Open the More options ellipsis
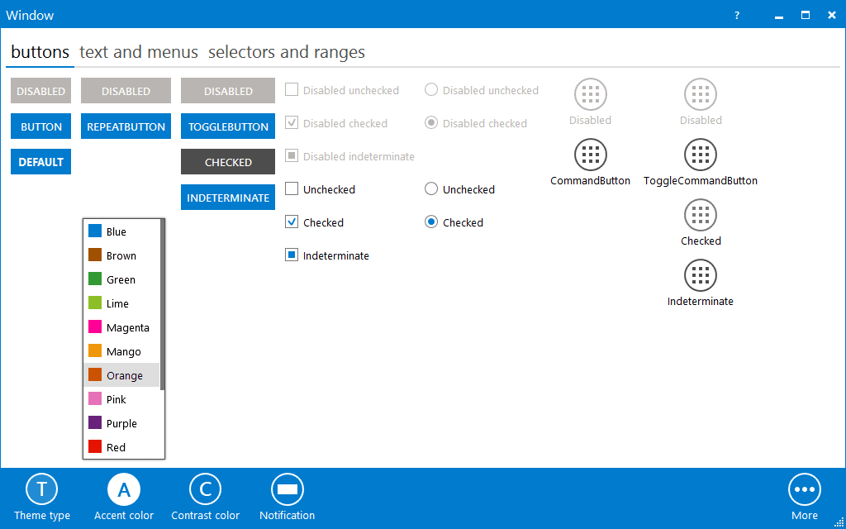This screenshot has width=846, height=529. point(804,489)
